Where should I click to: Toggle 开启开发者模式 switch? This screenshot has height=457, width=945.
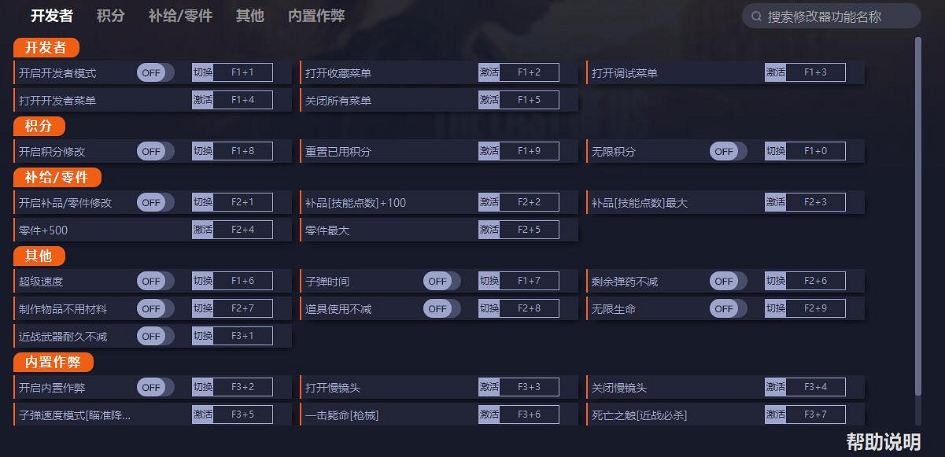(x=155, y=72)
